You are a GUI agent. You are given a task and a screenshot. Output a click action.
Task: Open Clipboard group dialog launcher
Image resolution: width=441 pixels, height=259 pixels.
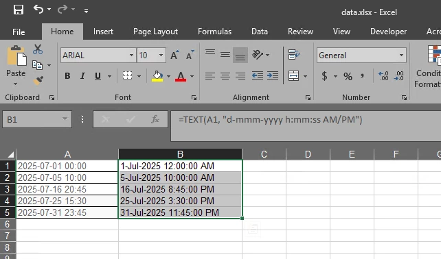point(52,97)
